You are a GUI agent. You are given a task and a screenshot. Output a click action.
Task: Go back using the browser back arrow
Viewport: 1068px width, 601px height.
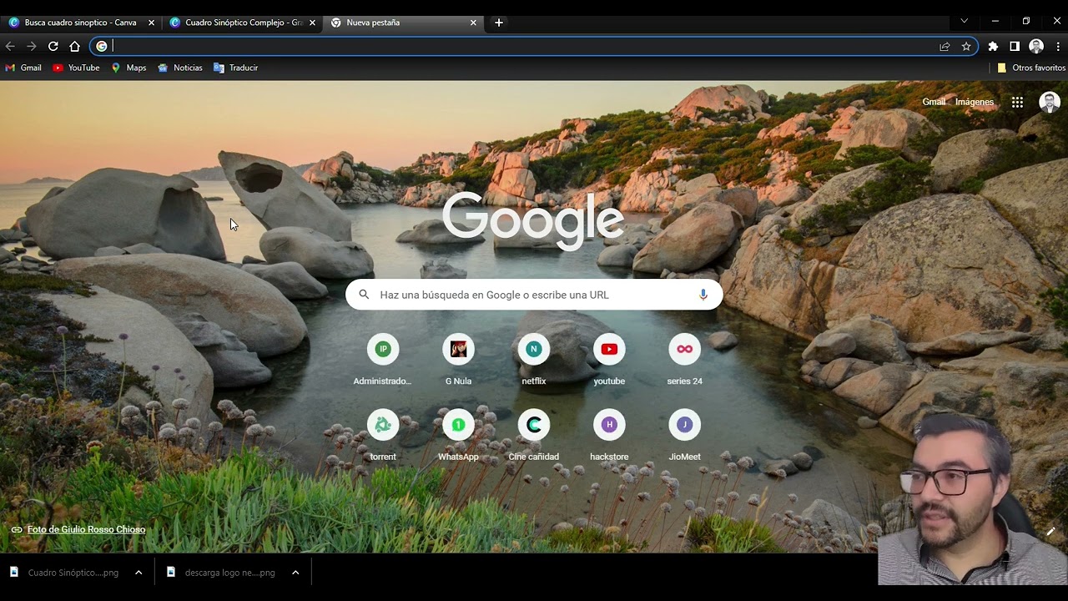point(10,47)
